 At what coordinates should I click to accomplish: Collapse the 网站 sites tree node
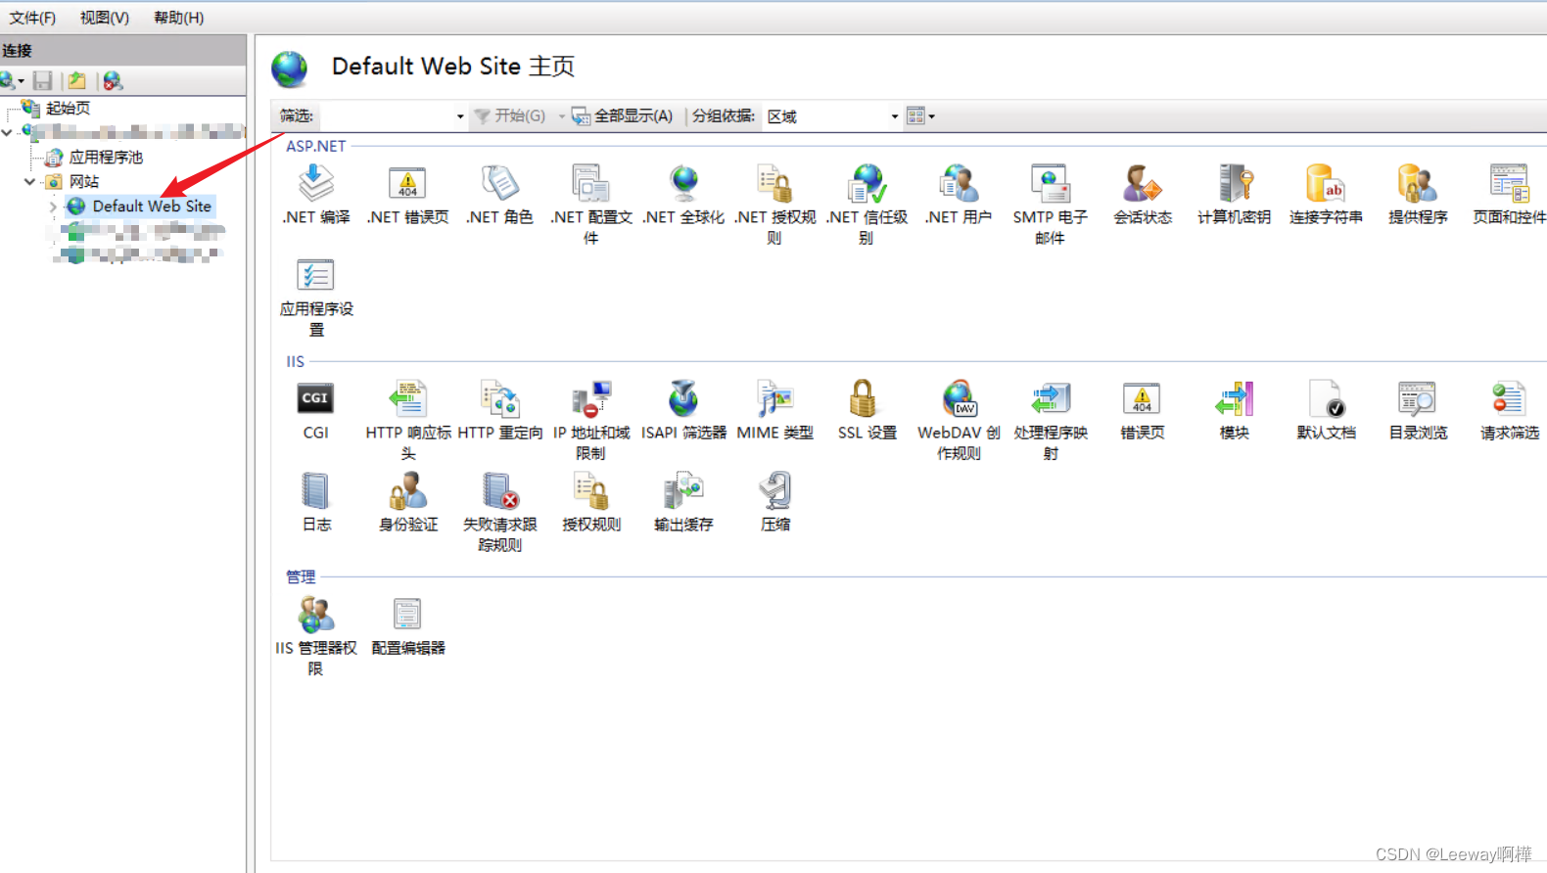[x=29, y=181]
